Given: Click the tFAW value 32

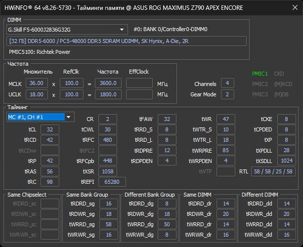Looking at the screenshot, I should 167,119.
